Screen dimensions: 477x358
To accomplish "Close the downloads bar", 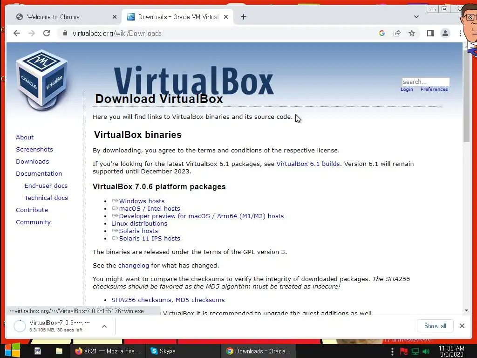I will (462, 326).
